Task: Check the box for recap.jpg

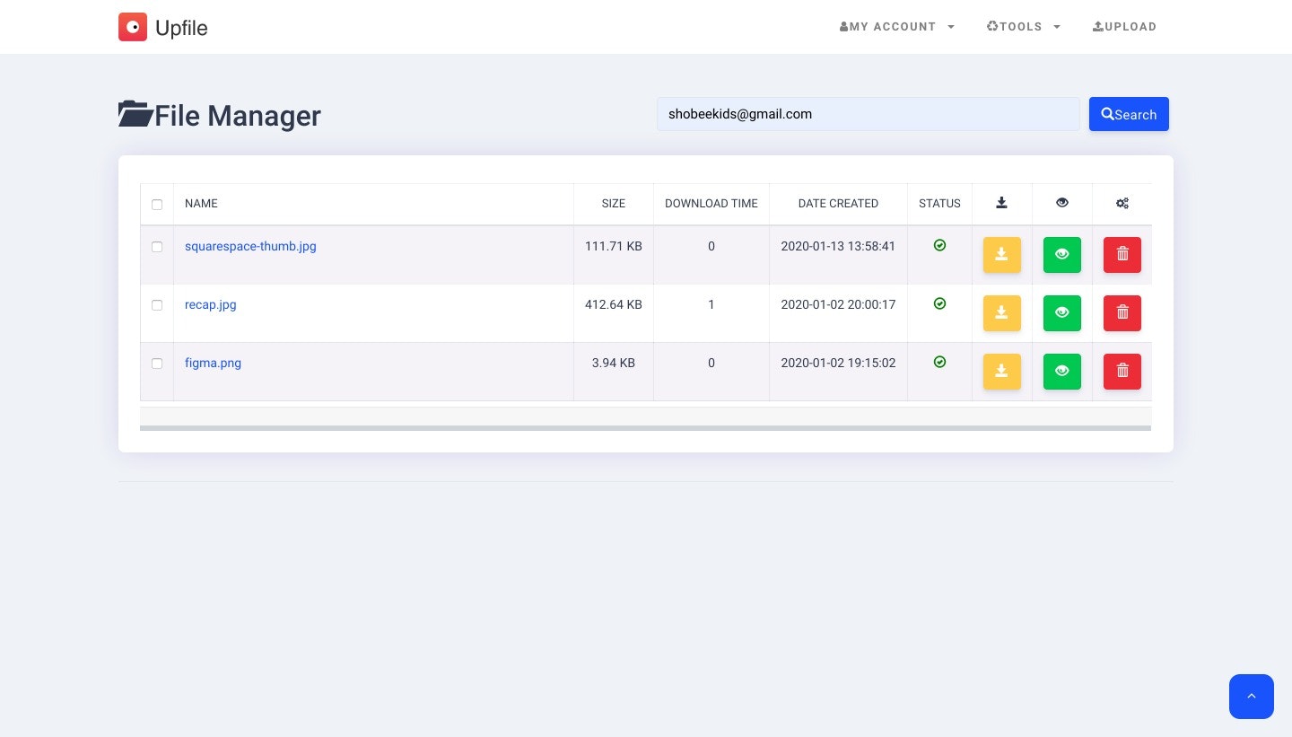Action: pyautogui.click(x=157, y=305)
